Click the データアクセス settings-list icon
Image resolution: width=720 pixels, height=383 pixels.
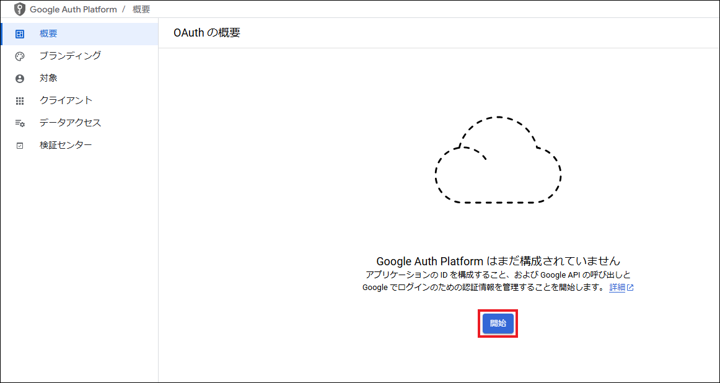coord(20,123)
